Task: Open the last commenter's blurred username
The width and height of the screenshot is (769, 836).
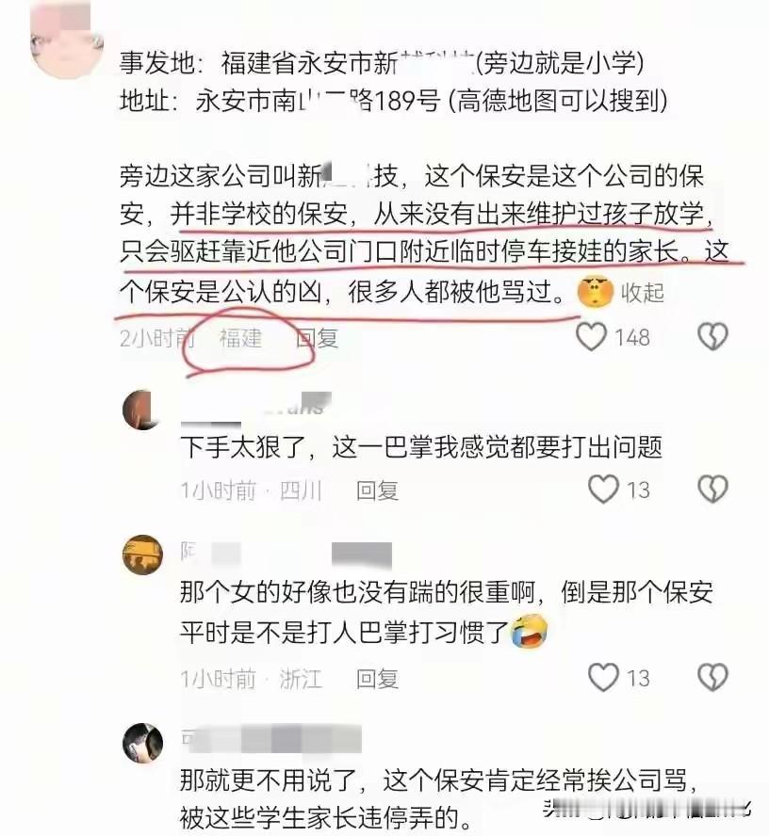Action: click(x=271, y=738)
